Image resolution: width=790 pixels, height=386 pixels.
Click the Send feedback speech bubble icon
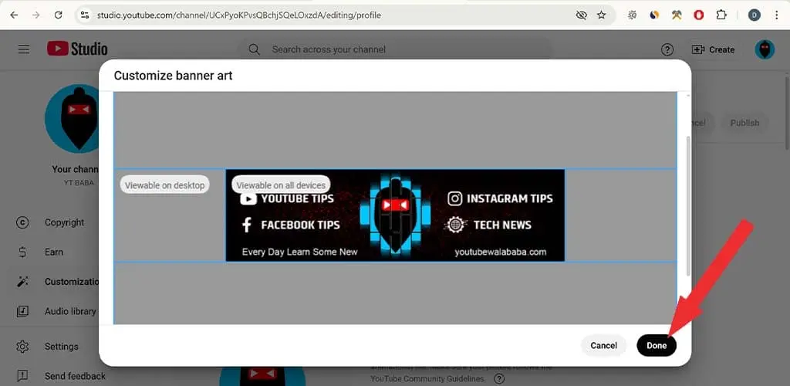point(22,376)
